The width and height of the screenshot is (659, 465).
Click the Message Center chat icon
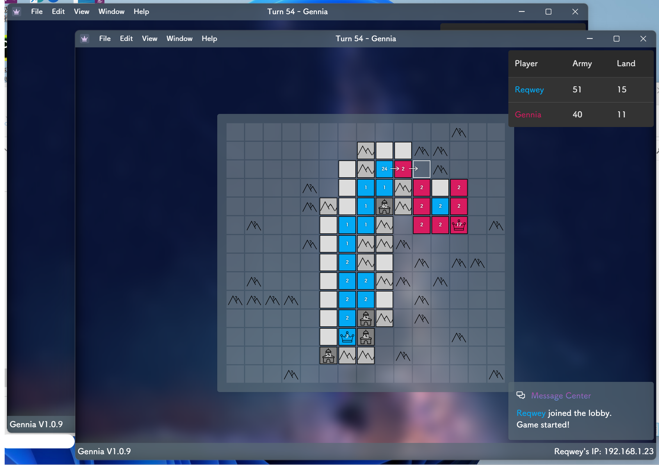click(x=521, y=395)
